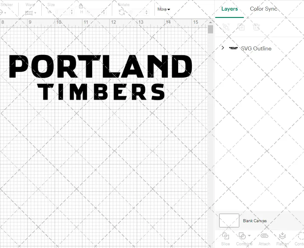Switch to the Color Sync tab

click(264, 9)
